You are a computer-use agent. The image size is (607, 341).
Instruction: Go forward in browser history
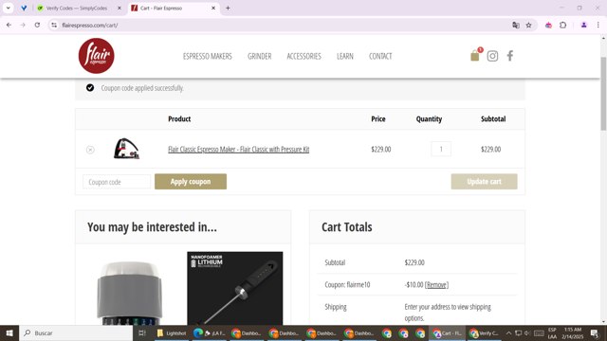click(23, 25)
